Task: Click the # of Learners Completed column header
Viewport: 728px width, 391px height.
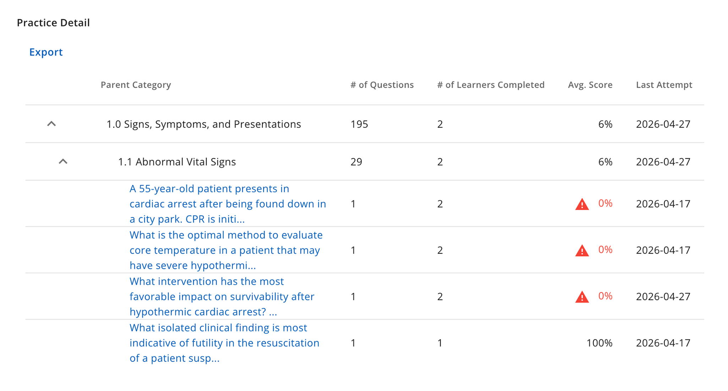Action: click(x=491, y=85)
